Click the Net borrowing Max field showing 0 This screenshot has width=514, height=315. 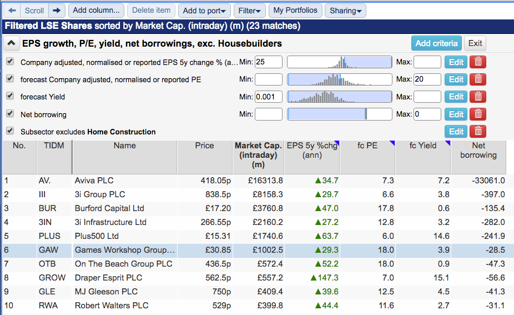point(427,114)
